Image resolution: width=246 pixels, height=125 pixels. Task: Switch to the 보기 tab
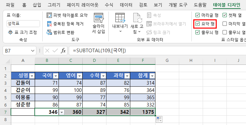pyautogui.click(x=158, y=5)
